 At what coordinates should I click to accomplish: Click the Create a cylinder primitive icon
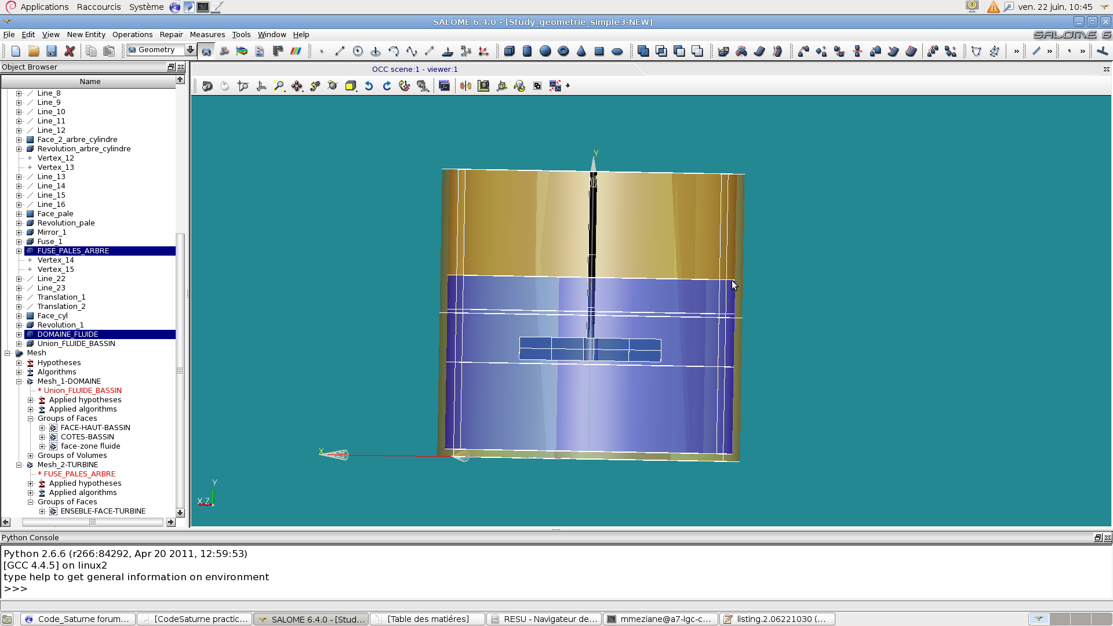[527, 51]
